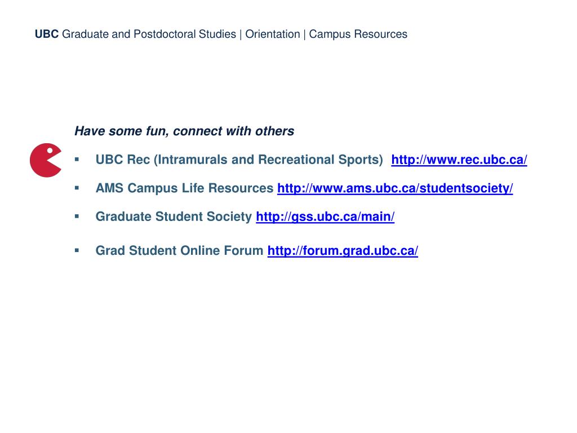Open the www.rec.ubc.ca link

[459, 160]
